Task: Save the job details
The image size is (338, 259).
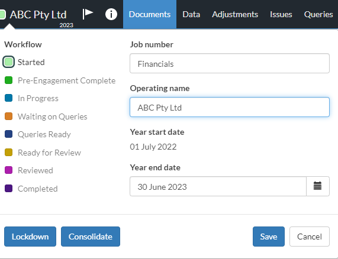Action: coord(269,237)
